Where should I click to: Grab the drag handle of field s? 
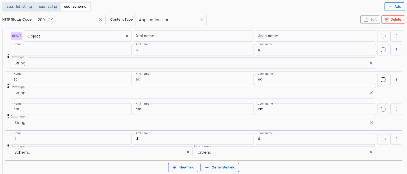pyautogui.click(x=8, y=56)
